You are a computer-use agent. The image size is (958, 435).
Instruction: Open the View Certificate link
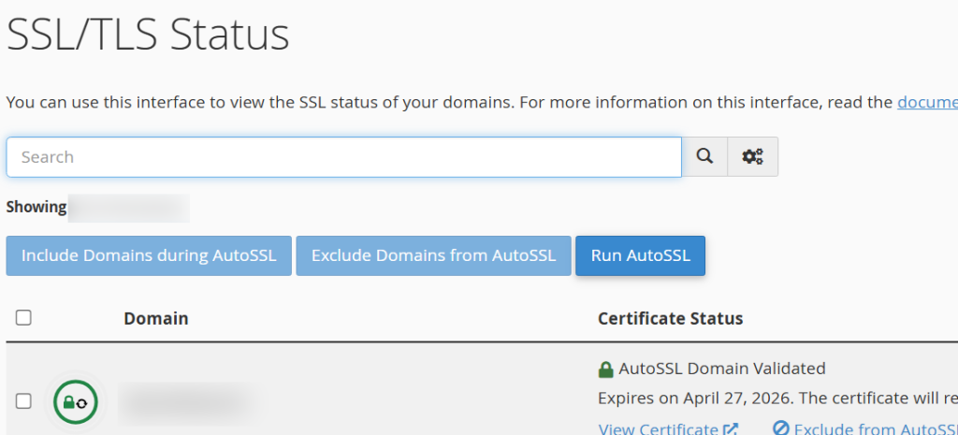(668, 428)
